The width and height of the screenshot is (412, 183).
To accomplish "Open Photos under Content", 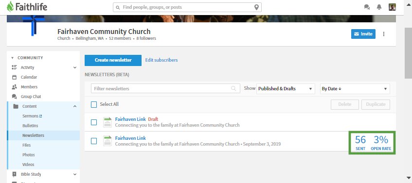I will coord(28,155).
